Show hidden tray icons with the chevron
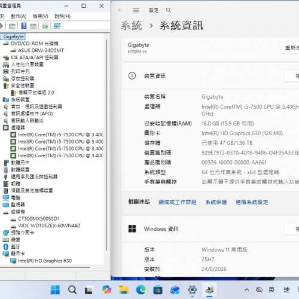 pos(246,289)
